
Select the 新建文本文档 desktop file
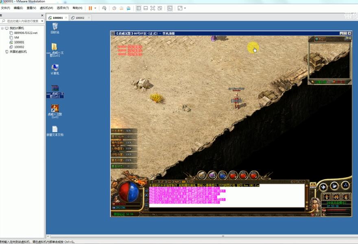(55, 131)
